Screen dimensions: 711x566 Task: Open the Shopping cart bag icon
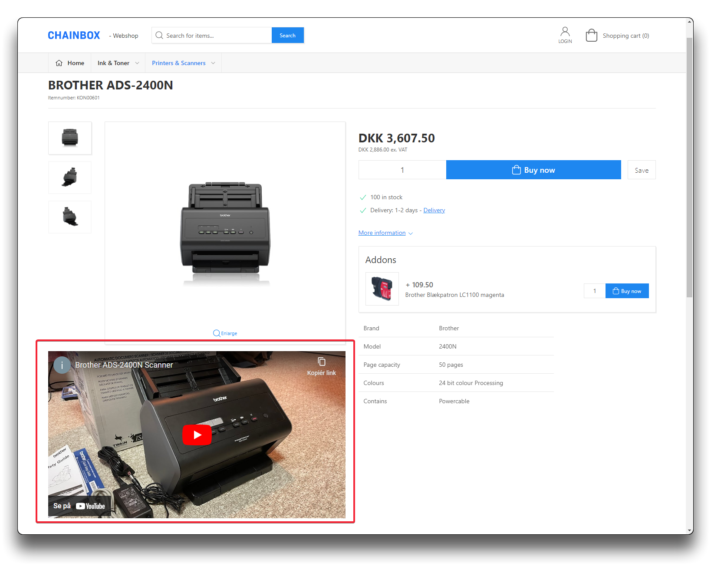click(x=591, y=35)
